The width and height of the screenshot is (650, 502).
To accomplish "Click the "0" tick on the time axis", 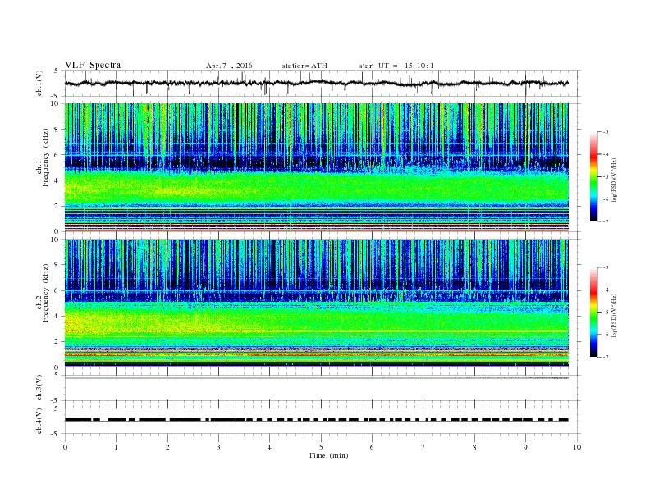I will (x=65, y=447).
